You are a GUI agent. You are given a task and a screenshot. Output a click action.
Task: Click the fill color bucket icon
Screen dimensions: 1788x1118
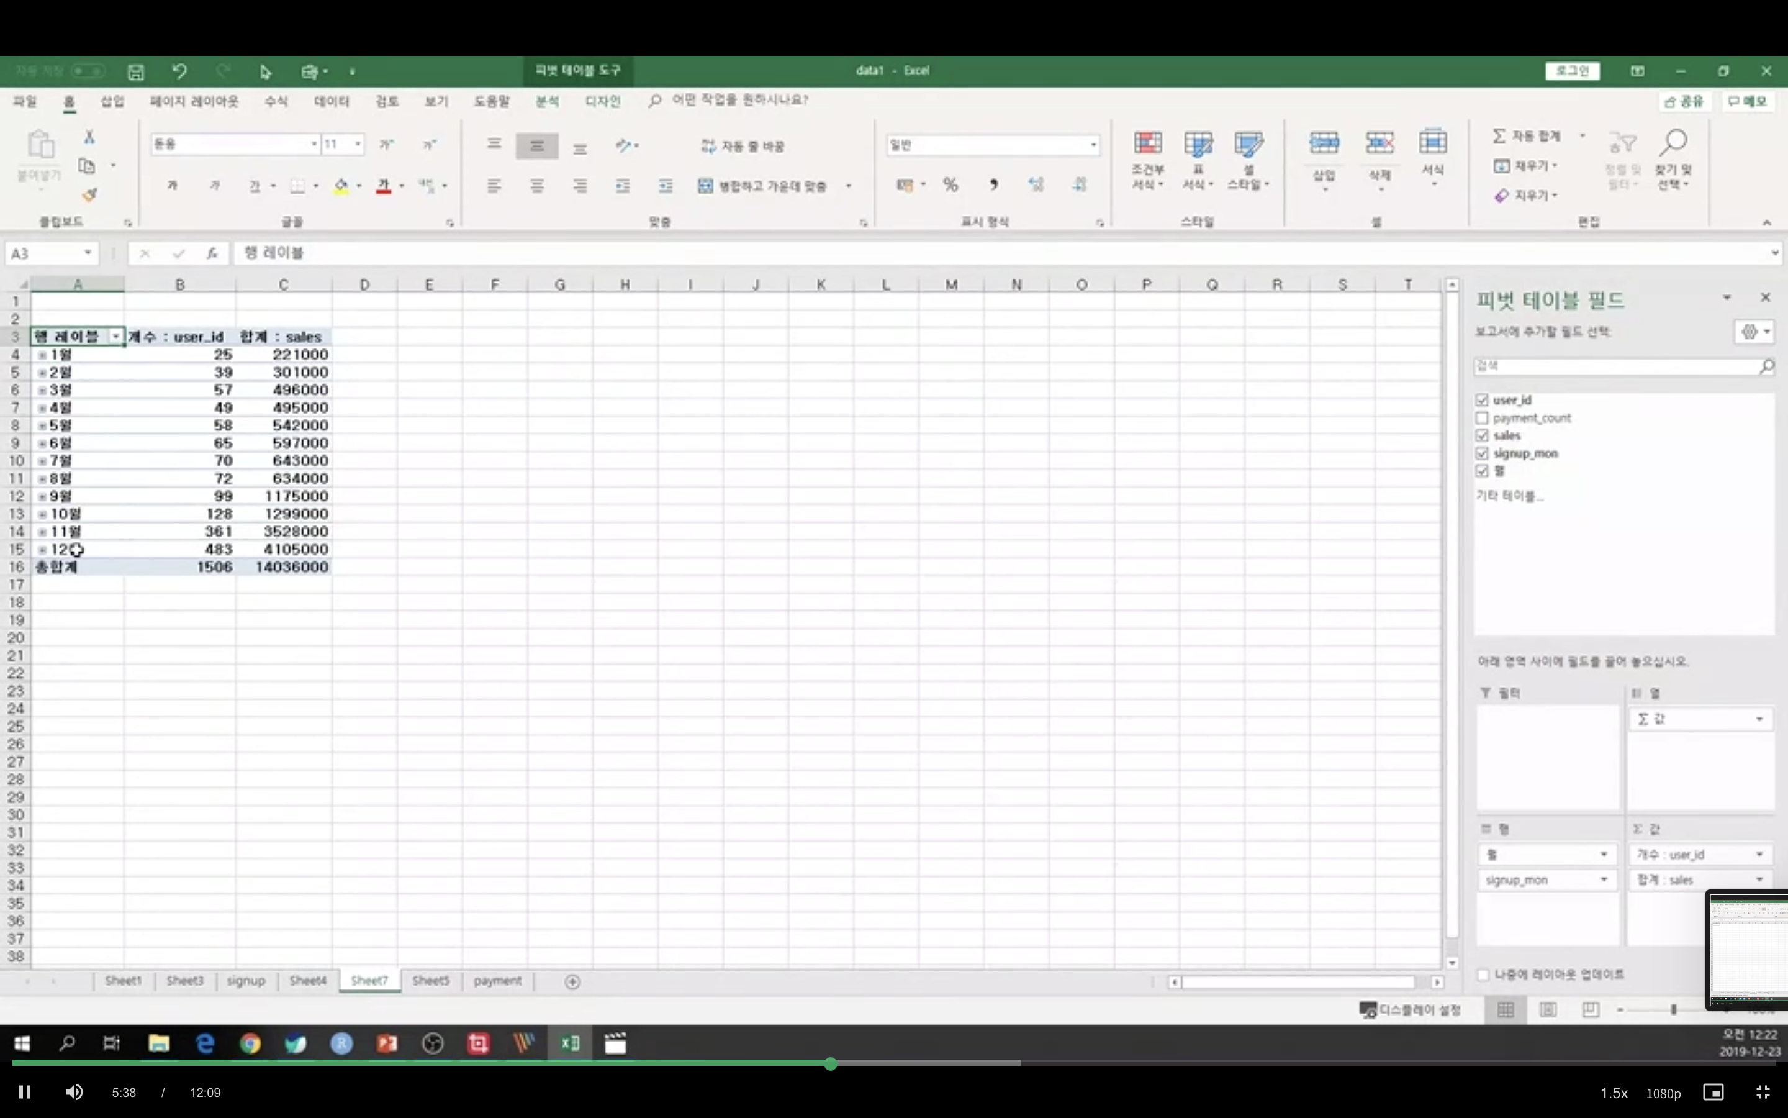pos(341,186)
